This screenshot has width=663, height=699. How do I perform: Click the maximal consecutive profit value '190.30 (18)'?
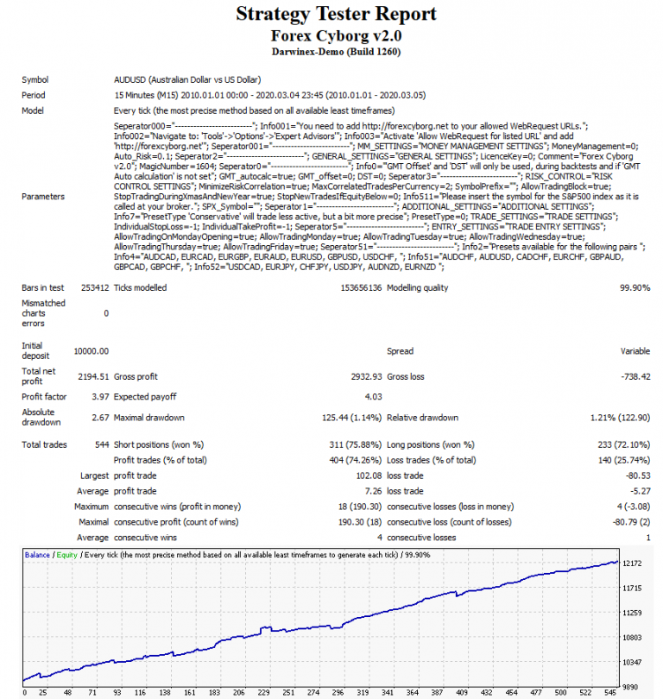tap(360, 522)
